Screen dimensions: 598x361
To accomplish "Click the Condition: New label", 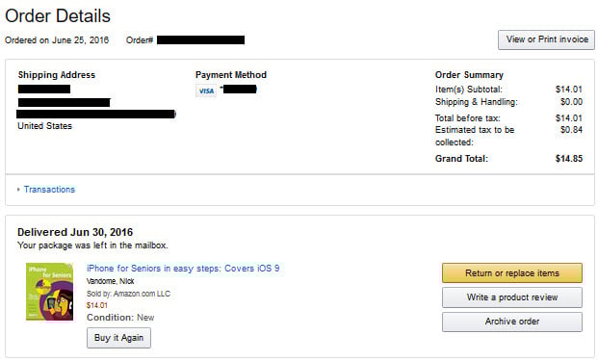I will (120, 318).
